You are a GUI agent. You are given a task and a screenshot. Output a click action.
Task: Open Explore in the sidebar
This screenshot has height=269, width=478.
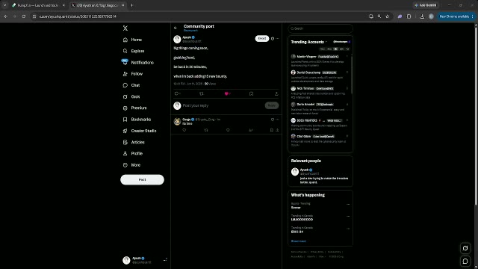click(134, 51)
